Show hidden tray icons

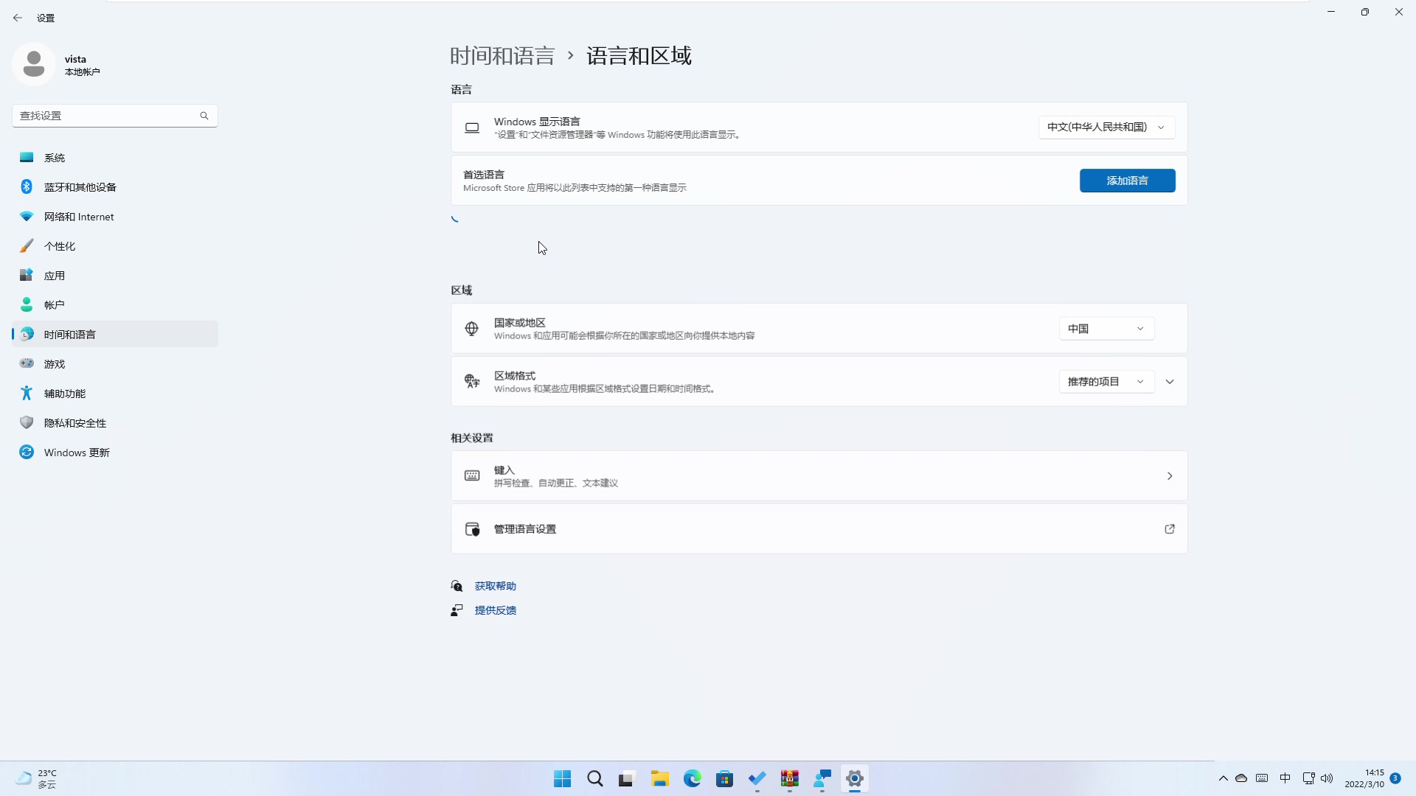(1224, 778)
